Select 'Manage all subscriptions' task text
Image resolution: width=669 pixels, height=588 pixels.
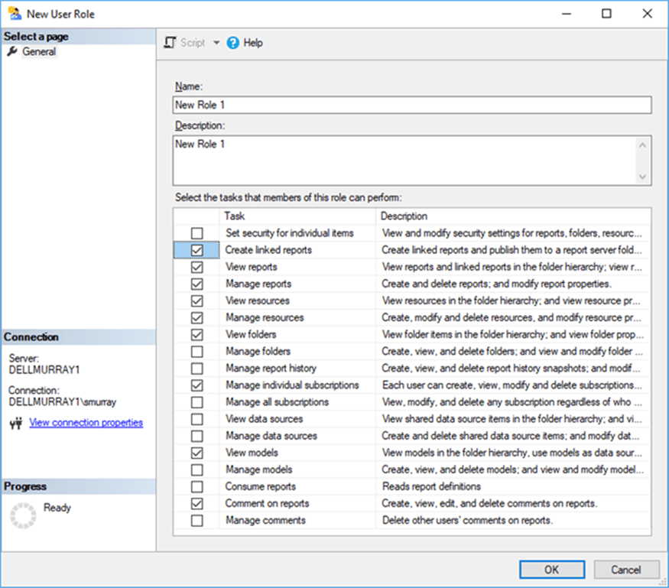click(x=277, y=402)
